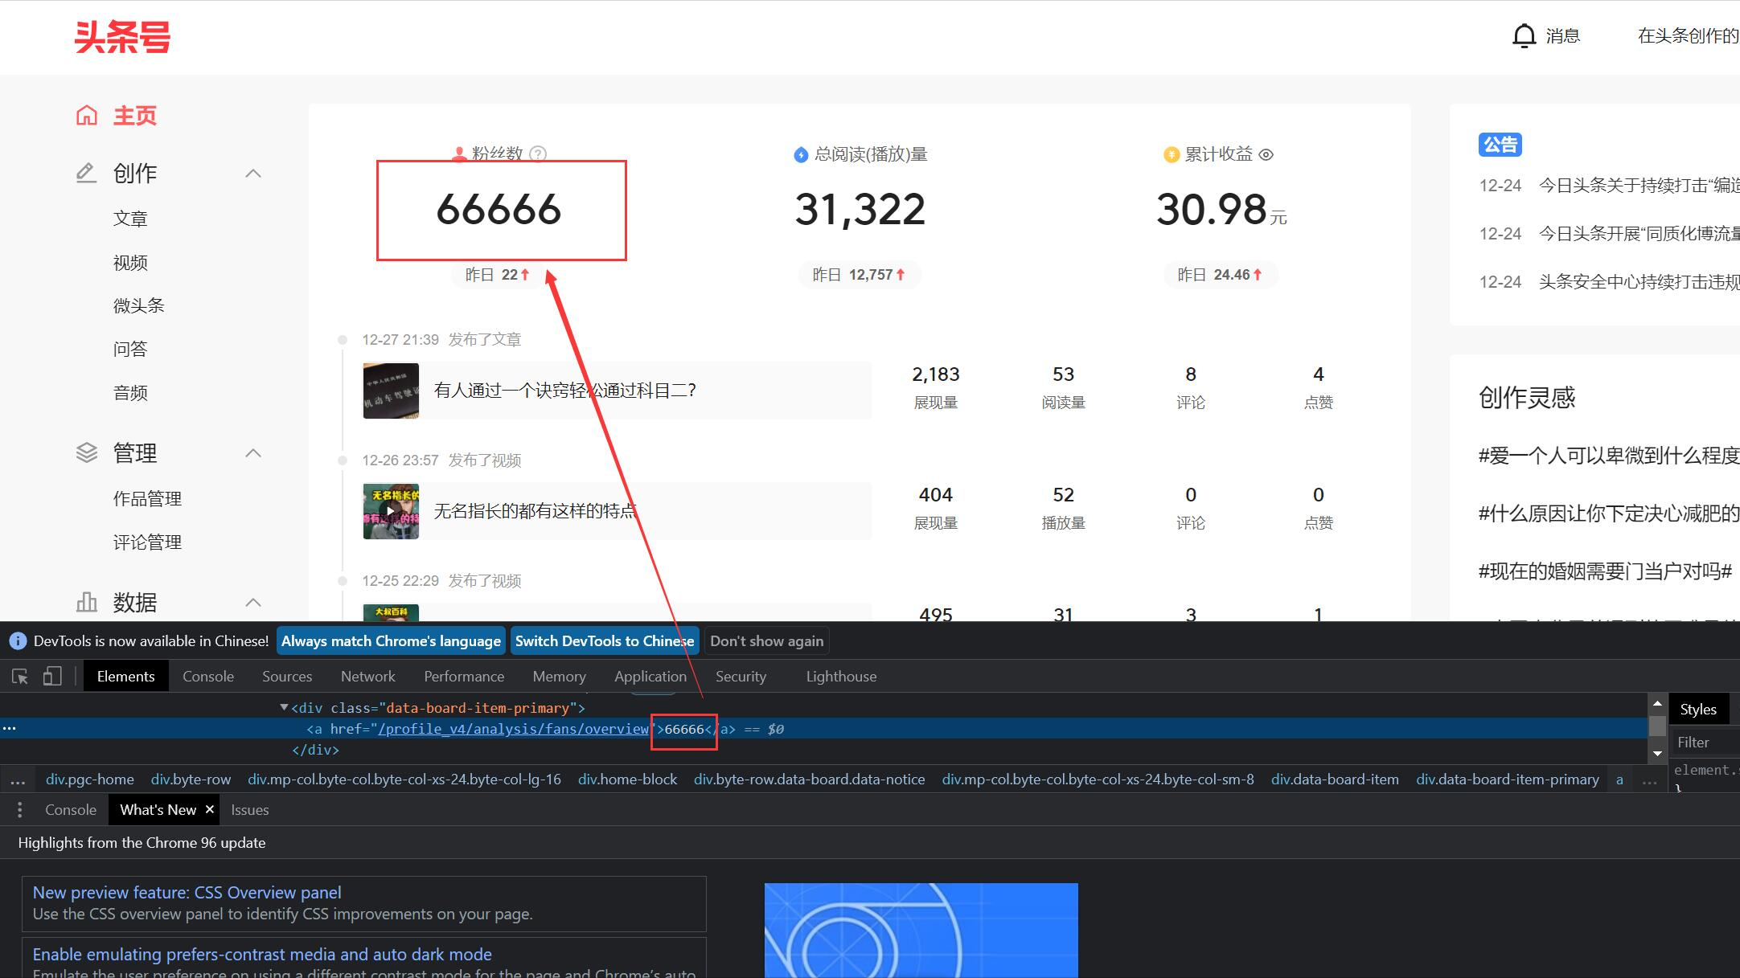Close the What's New drawer tab
Screen dimensions: 1740x978
(x=210, y=809)
